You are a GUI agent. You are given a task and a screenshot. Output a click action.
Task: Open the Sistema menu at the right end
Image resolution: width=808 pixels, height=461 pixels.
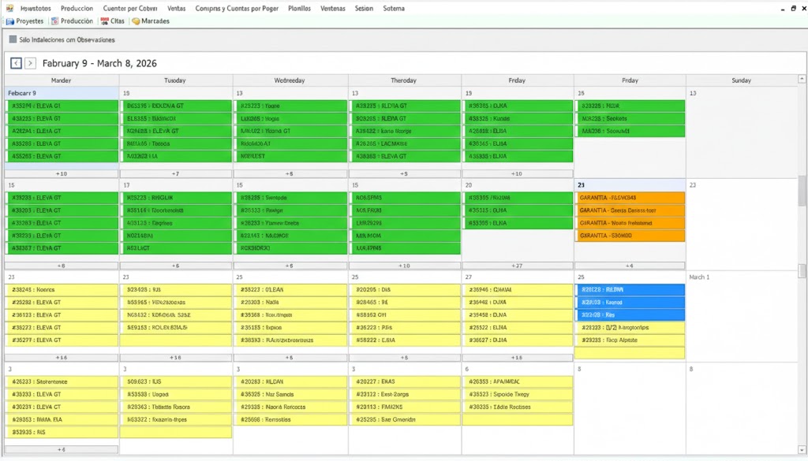tap(394, 9)
